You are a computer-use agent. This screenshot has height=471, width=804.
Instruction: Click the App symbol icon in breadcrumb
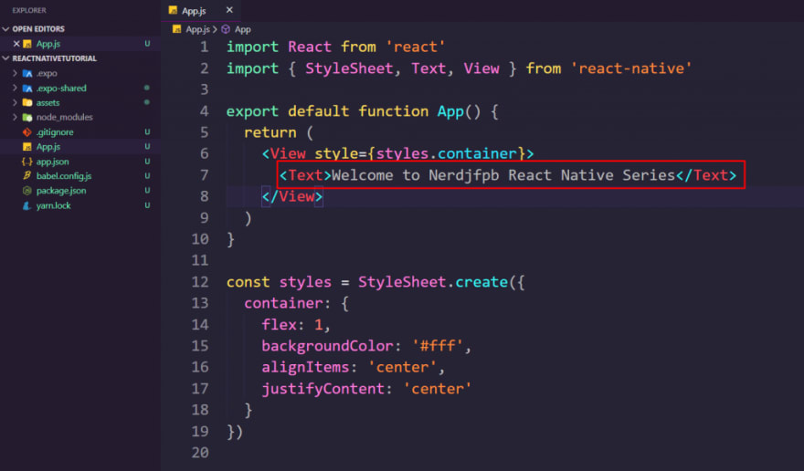coord(226,29)
